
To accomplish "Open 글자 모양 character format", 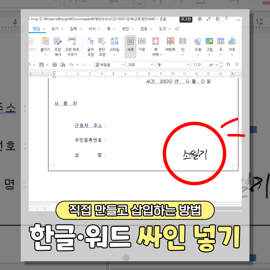I will pyautogui.click(x=90, y=47).
